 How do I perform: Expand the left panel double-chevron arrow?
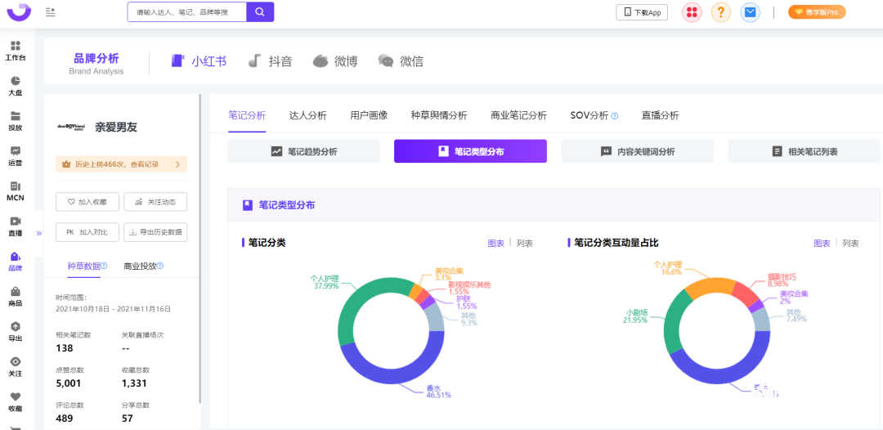[38, 233]
